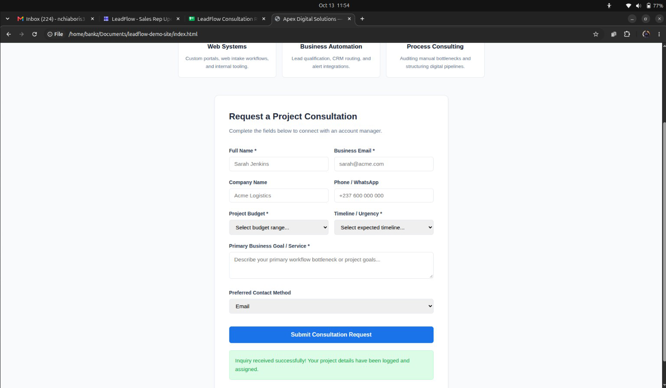Click the page's vertical scrollbar thumb

[664, 242]
